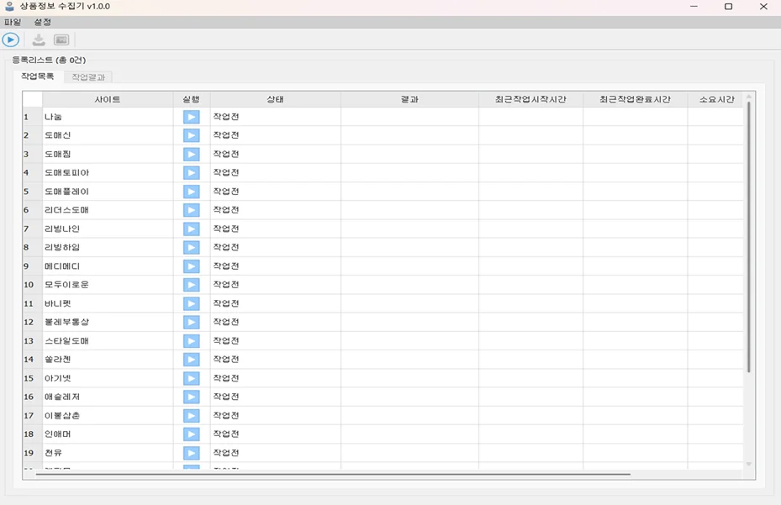Image resolution: width=781 pixels, height=505 pixels.
Task: Run the 나눔 site job
Action: coord(191,116)
